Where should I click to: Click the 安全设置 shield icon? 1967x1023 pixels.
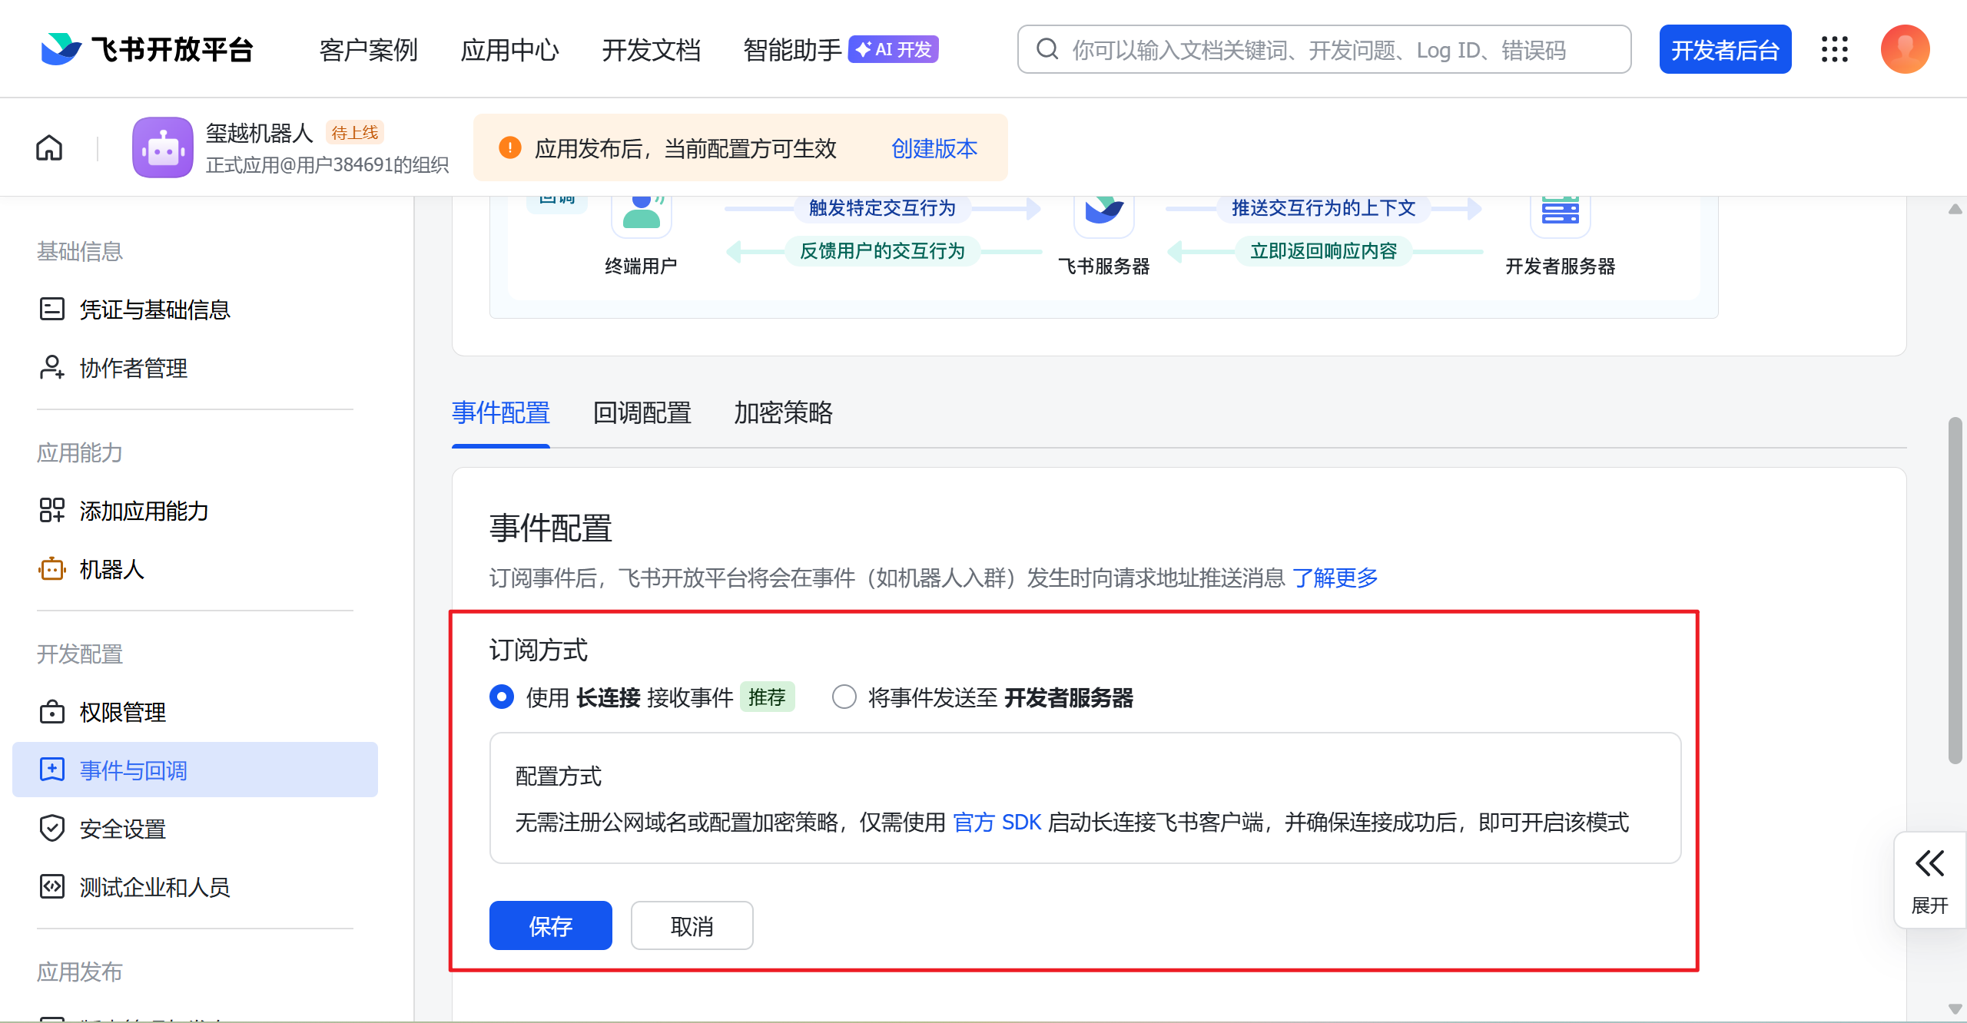pyautogui.click(x=51, y=829)
